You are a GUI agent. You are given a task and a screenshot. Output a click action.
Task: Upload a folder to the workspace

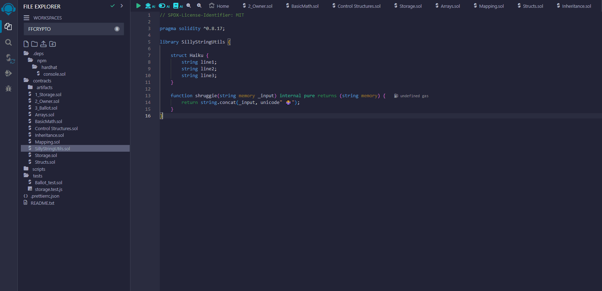point(53,44)
